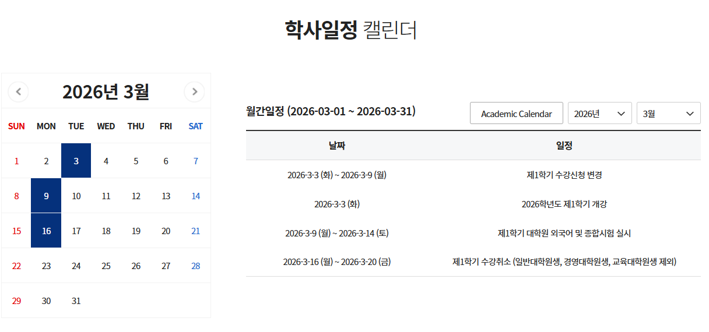Click the 2026년 3월 calendar title
Screen dimensions: 709x332
106,91
